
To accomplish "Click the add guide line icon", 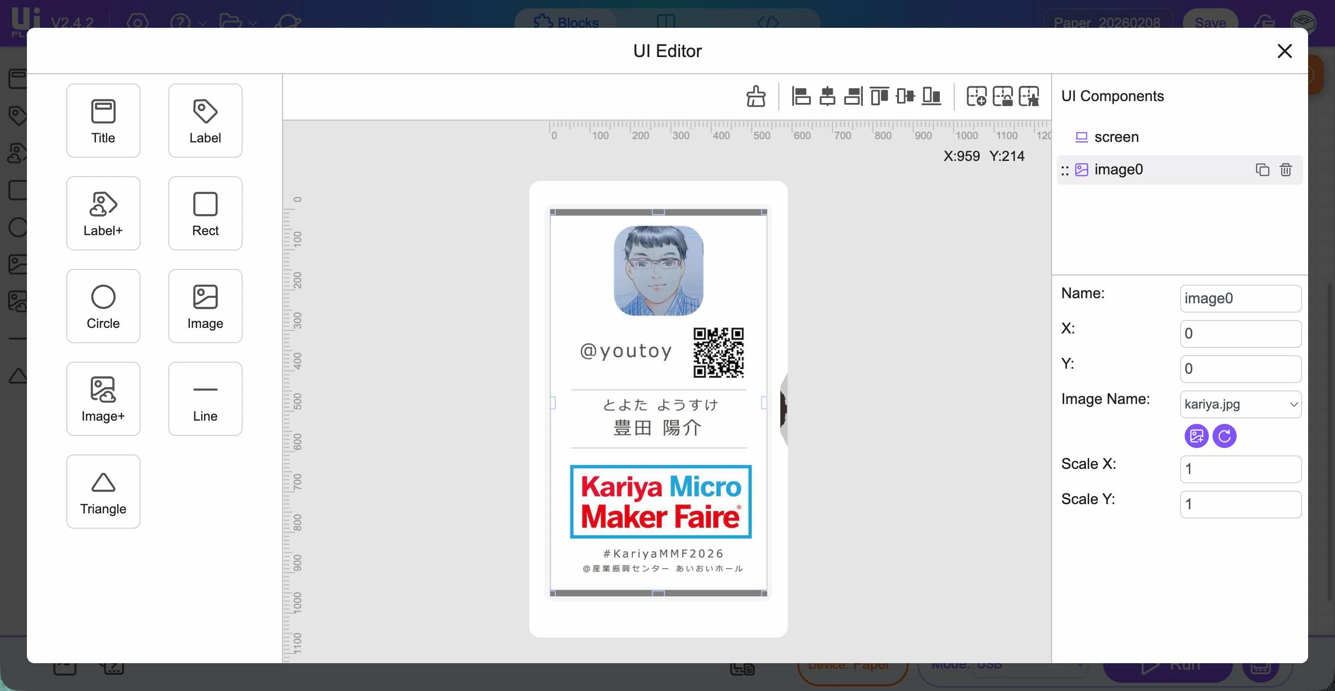I will point(976,96).
